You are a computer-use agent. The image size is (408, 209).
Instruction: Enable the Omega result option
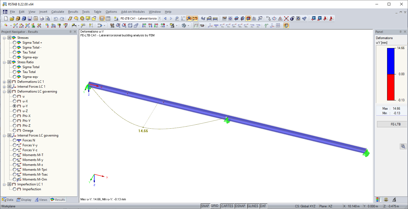tap(15, 131)
